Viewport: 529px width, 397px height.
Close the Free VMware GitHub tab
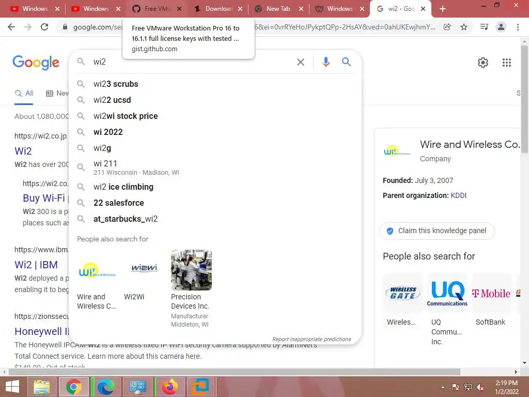[x=179, y=9]
